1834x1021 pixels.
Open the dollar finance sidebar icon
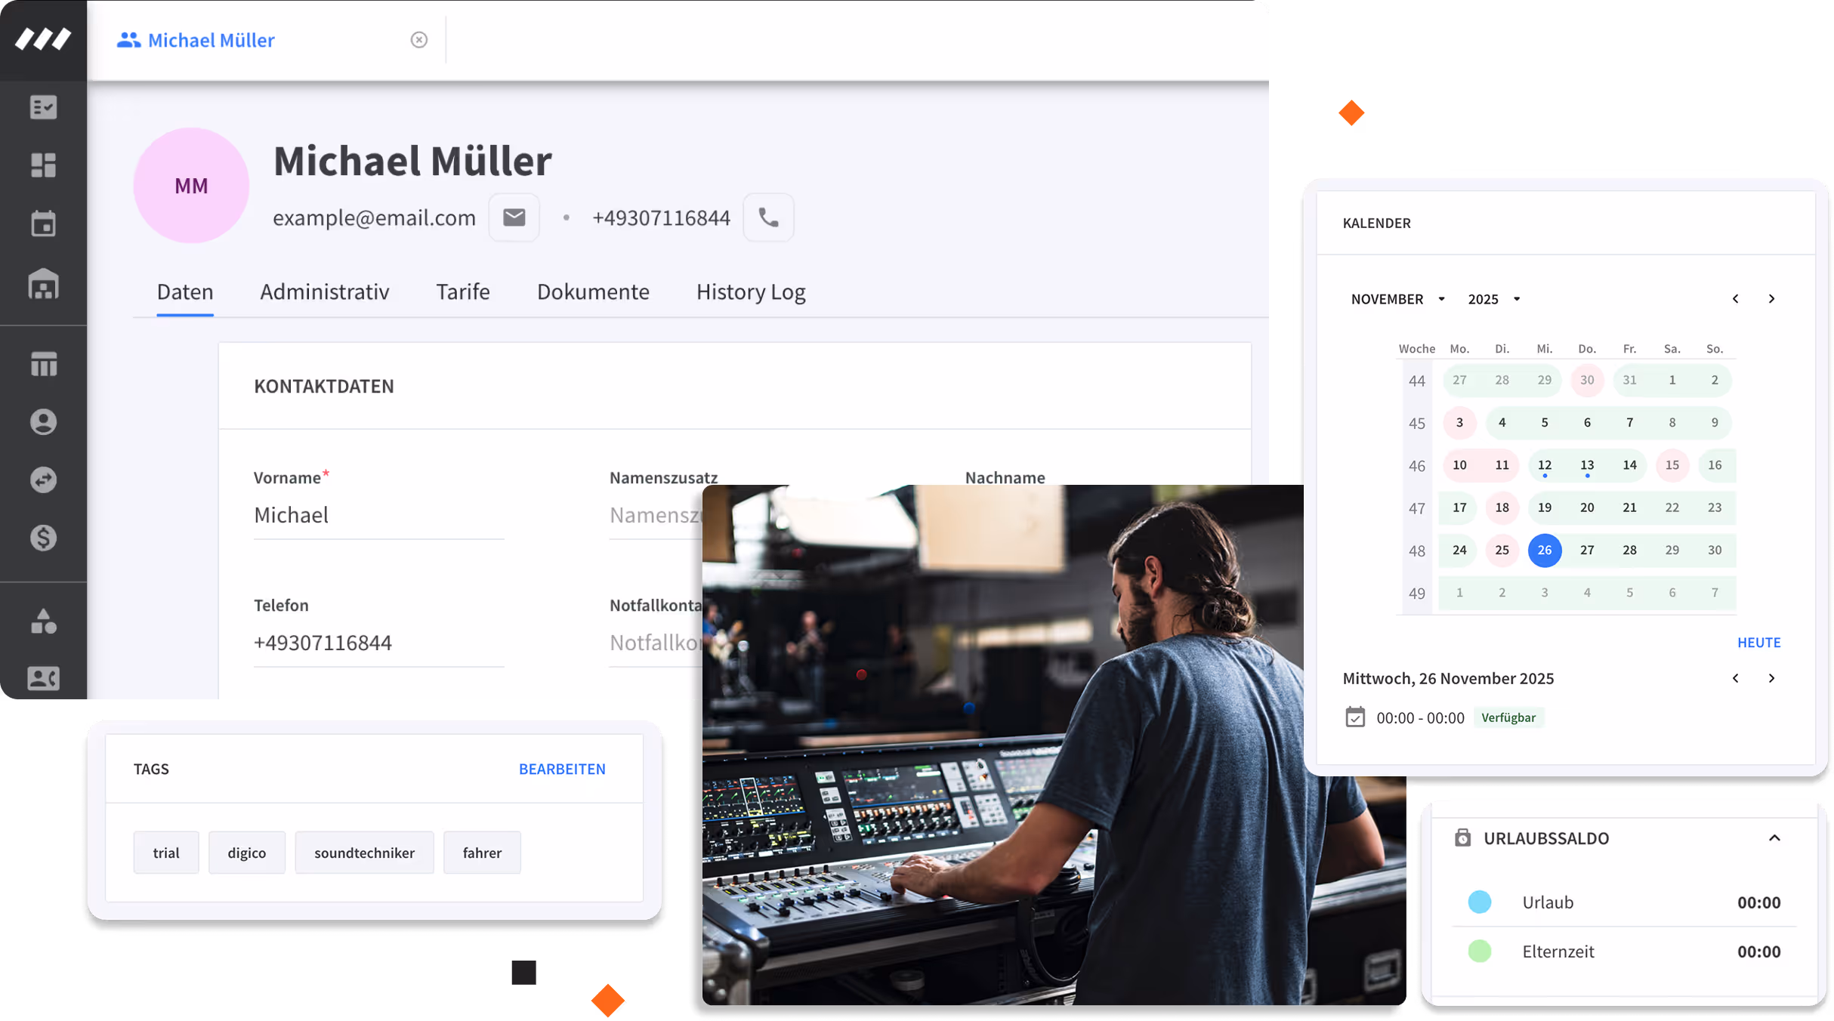coord(43,538)
